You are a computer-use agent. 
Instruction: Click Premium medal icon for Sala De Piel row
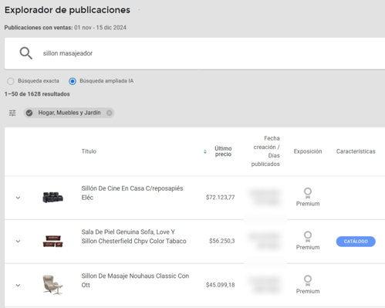tap(308, 237)
